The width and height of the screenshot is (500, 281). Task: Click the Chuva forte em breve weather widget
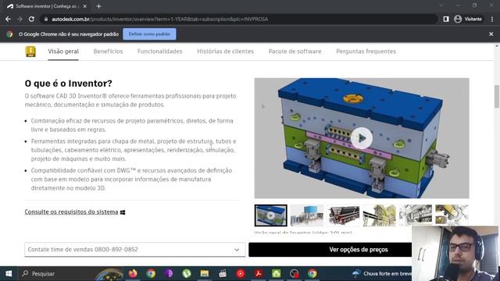click(x=382, y=274)
